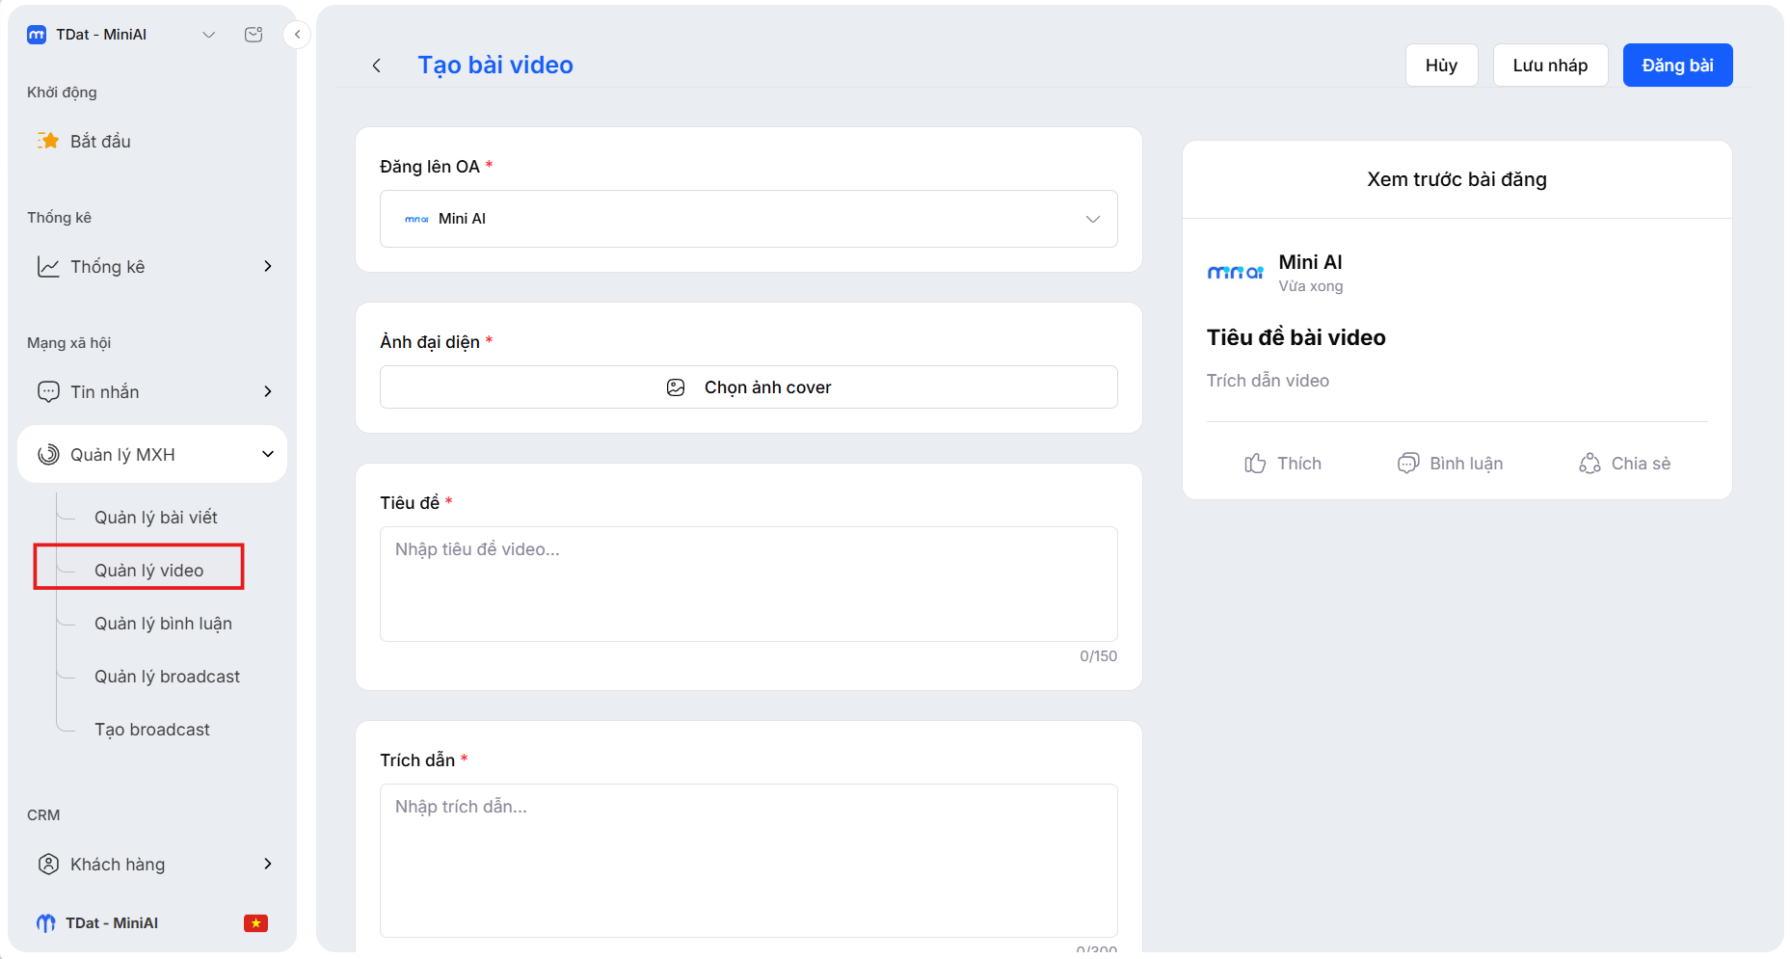Click the Tiêu đề bài video preview title

pos(1296,337)
